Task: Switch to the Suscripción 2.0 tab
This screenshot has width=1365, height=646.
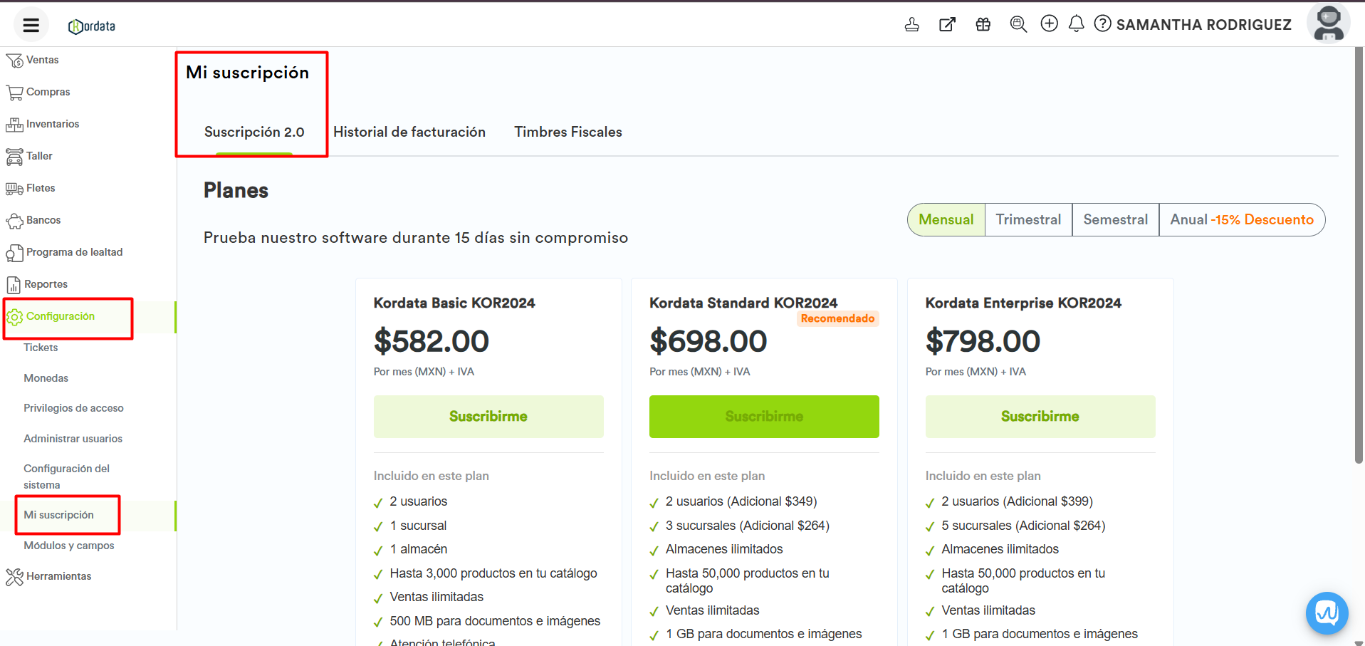Action: [x=254, y=132]
